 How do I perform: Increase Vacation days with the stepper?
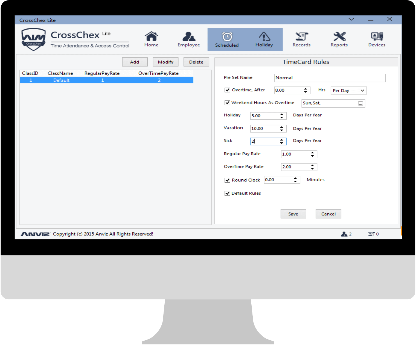click(282, 127)
